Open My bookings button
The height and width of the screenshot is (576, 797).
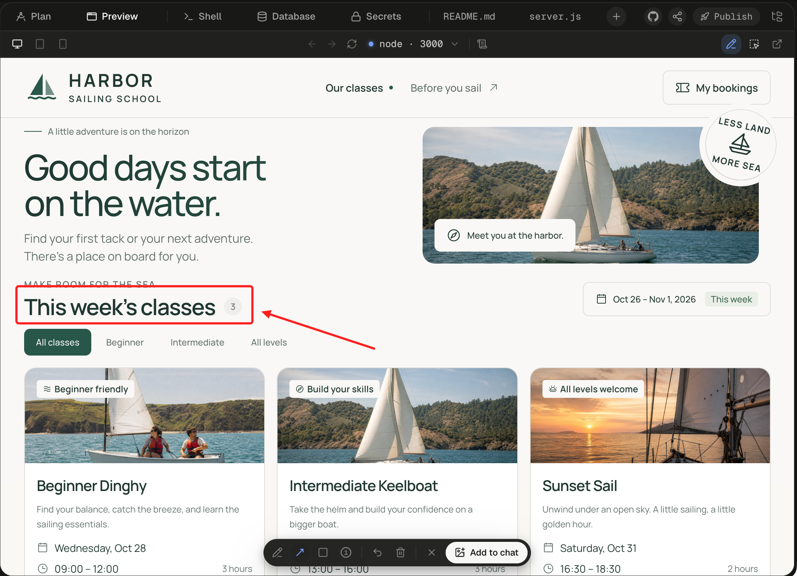point(716,88)
